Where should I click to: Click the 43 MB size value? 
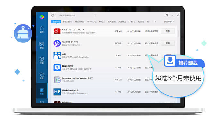point(118,68)
